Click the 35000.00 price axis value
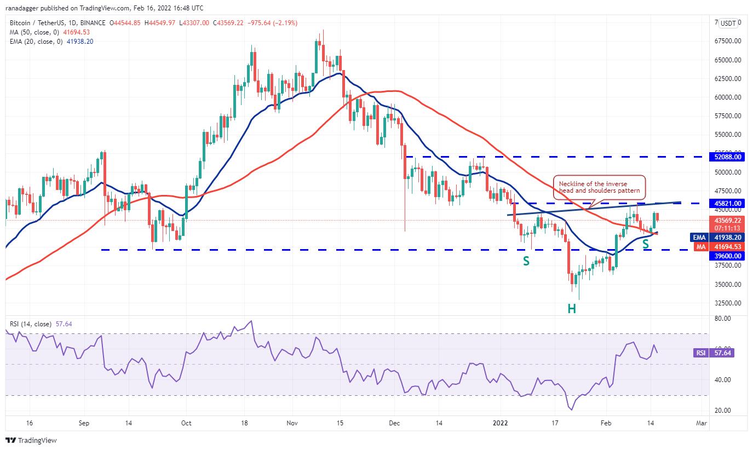The image size is (753, 450). 729,284
